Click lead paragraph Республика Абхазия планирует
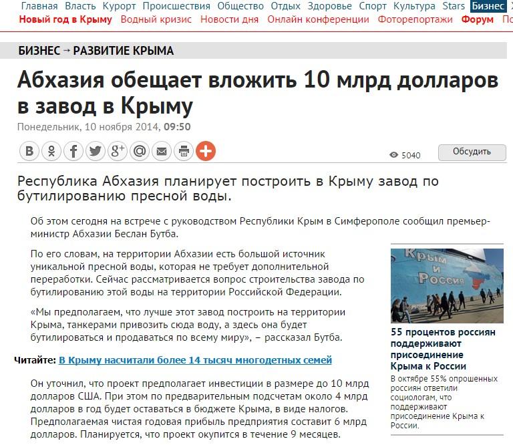 (x=228, y=188)
